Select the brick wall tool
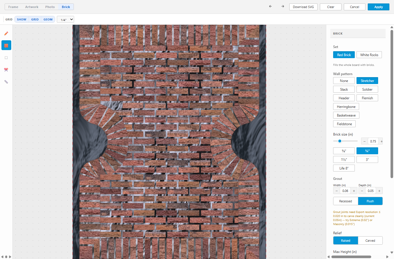The width and height of the screenshot is (394, 259). click(x=6, y=45)
